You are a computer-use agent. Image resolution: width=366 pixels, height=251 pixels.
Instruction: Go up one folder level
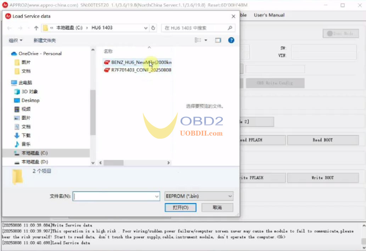point(36,28)
